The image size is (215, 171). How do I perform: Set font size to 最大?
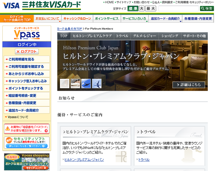(150, 9)
